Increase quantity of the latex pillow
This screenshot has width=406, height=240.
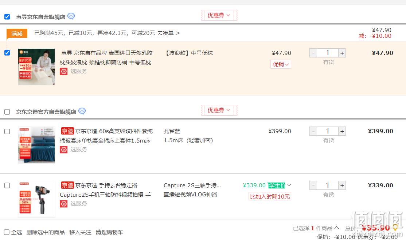pyautogui.click(x=342, y=53)
